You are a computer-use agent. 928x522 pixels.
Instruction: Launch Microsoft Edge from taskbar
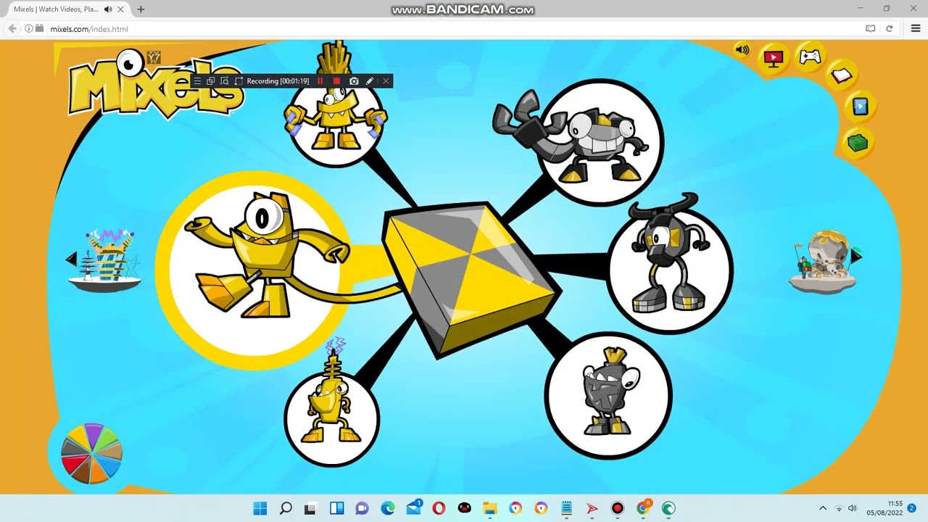tap(388, 508)
